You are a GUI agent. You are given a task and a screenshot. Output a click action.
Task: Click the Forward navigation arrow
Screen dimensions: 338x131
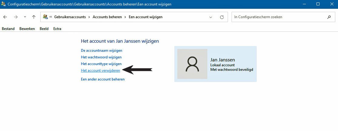[x=15, y=17]
